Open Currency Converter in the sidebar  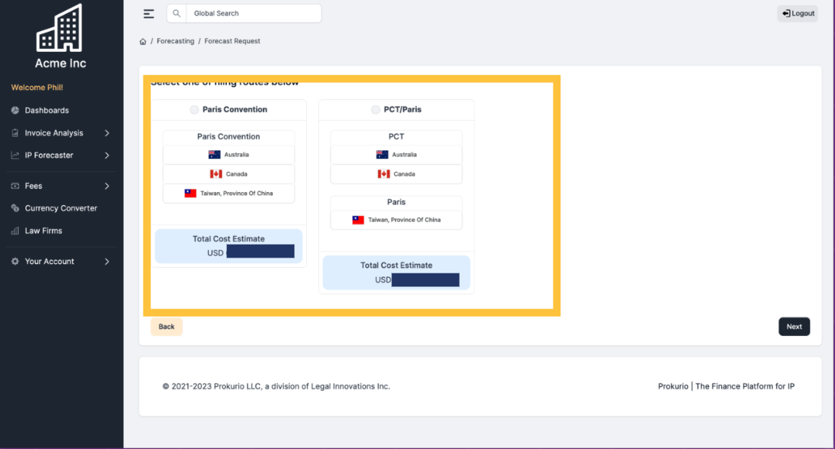point(61,208)
